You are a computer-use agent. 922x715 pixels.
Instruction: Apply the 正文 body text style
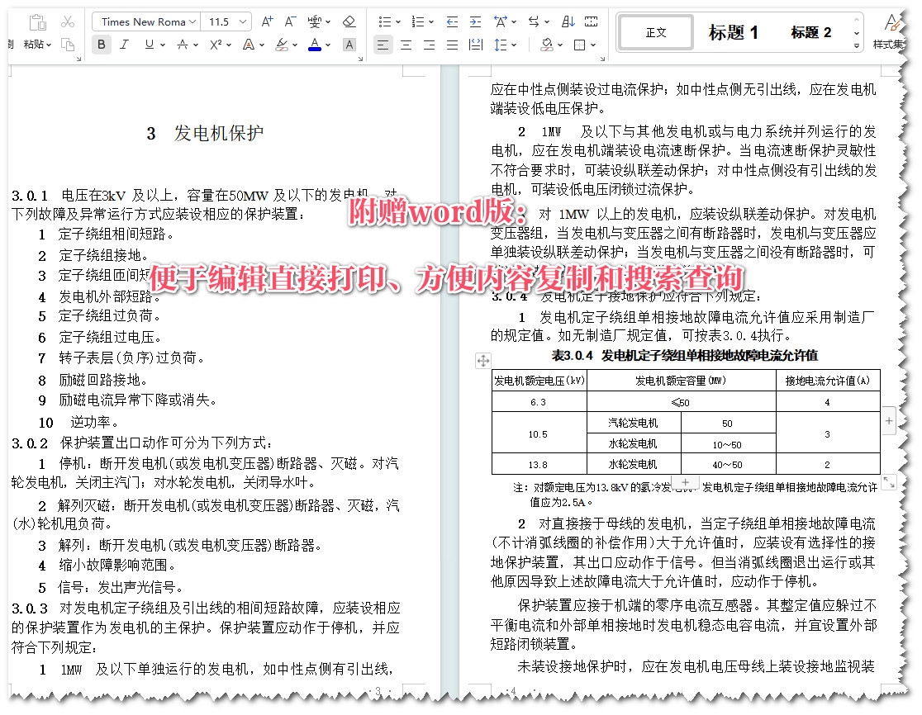point(655,32)
